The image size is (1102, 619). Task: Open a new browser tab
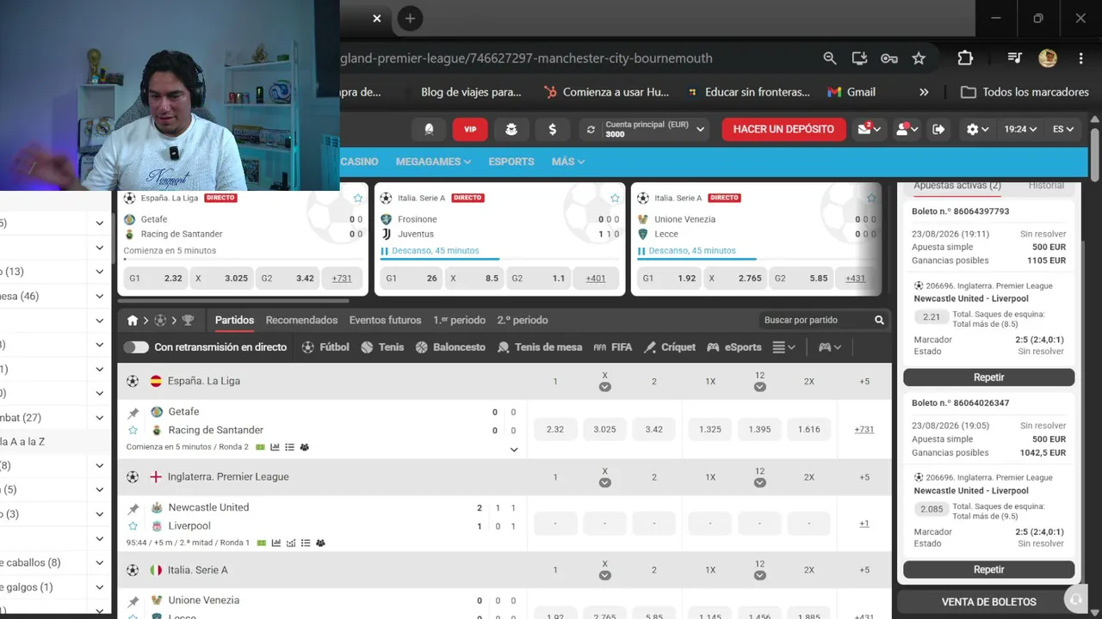410,18
